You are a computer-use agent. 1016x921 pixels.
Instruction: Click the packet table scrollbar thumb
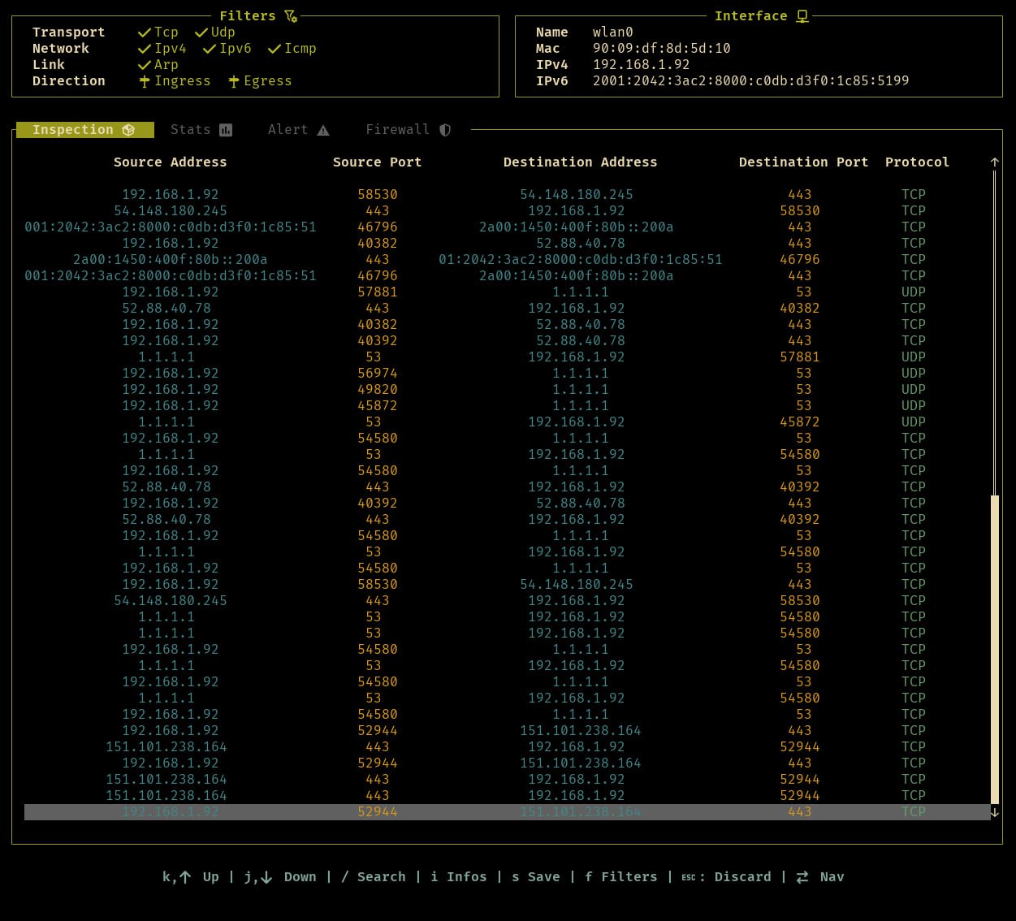(995, 650)
